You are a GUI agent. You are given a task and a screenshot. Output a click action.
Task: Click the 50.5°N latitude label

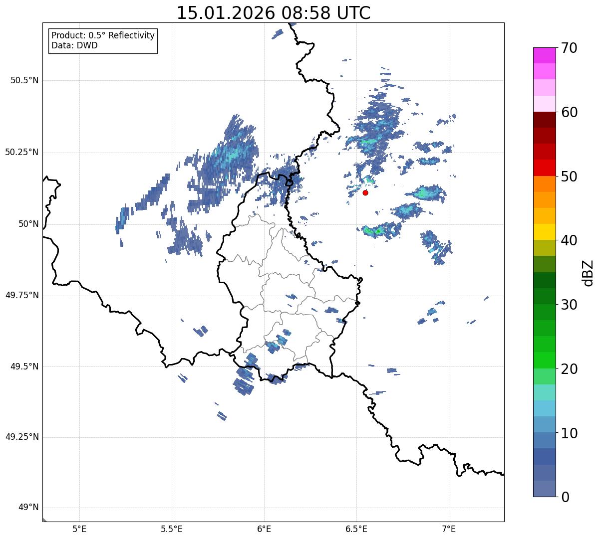[x=24, y=81]
